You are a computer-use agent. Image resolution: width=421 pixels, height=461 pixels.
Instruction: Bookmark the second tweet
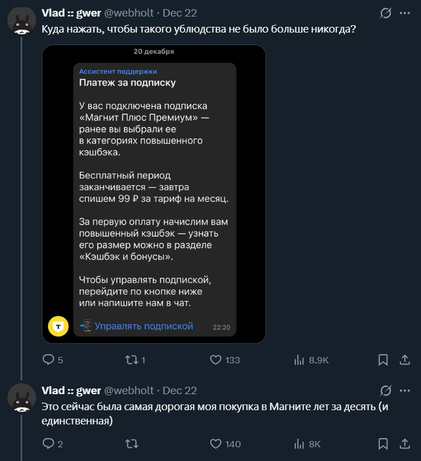[383, 444]
